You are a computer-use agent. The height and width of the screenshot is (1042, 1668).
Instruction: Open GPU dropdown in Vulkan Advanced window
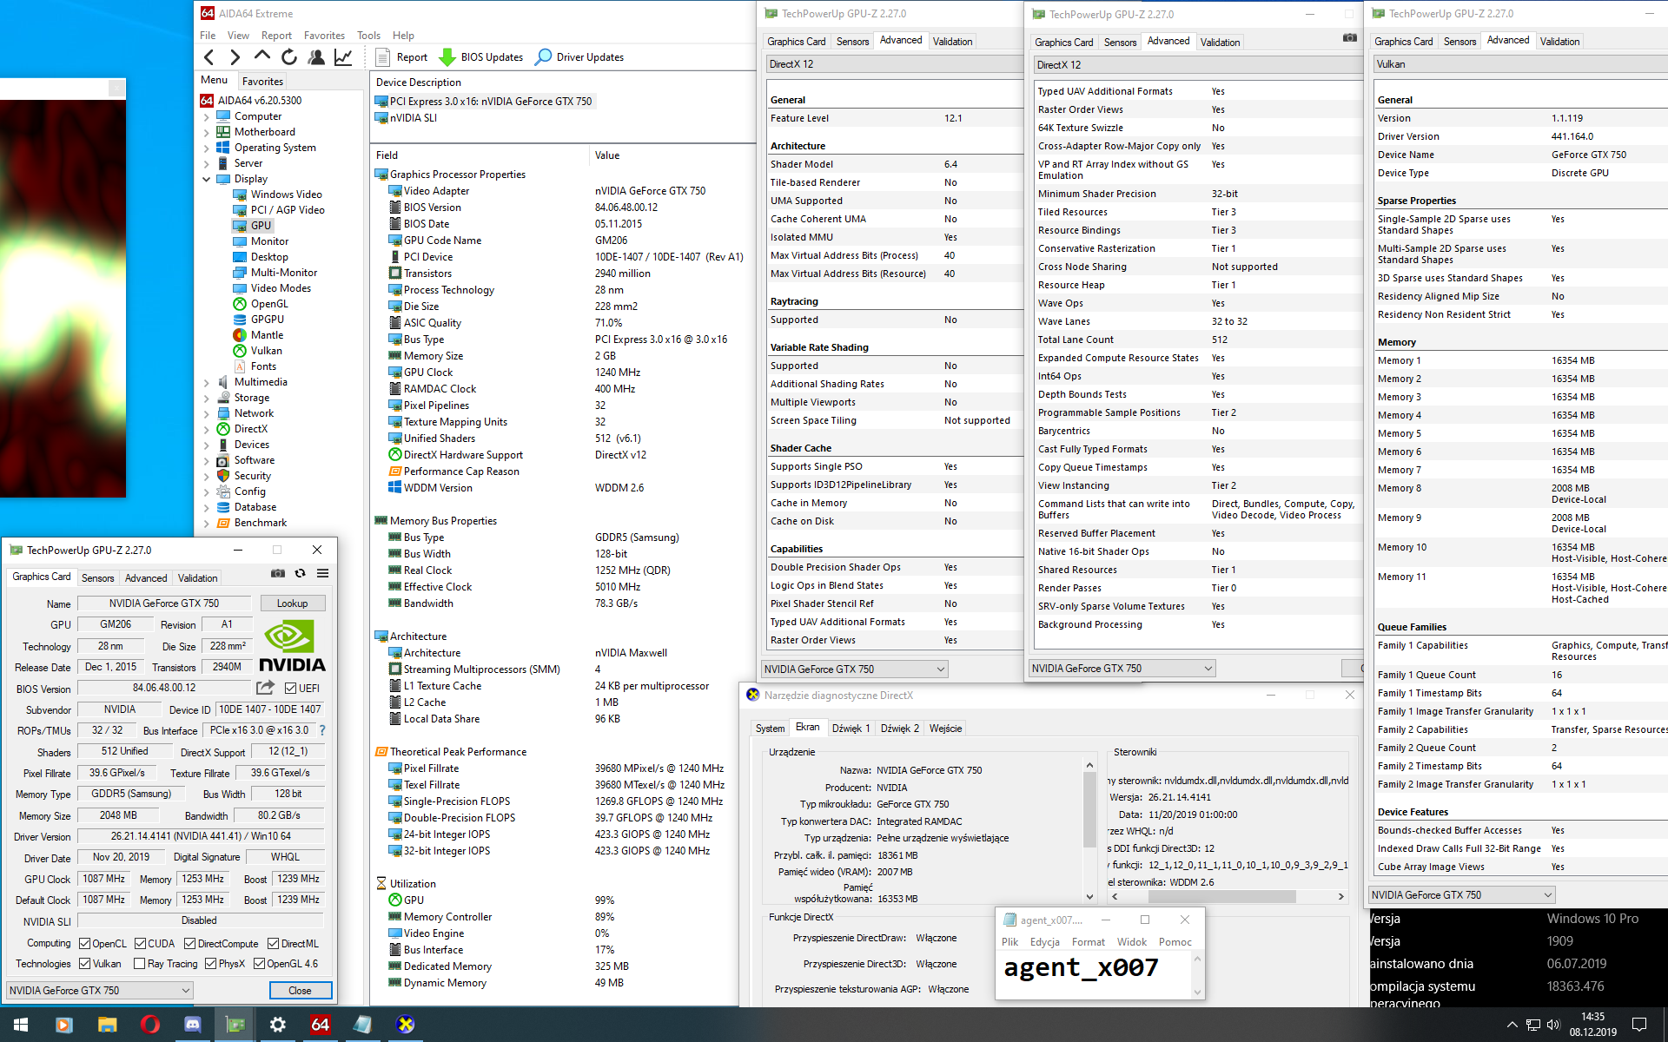click(1462, 895)
